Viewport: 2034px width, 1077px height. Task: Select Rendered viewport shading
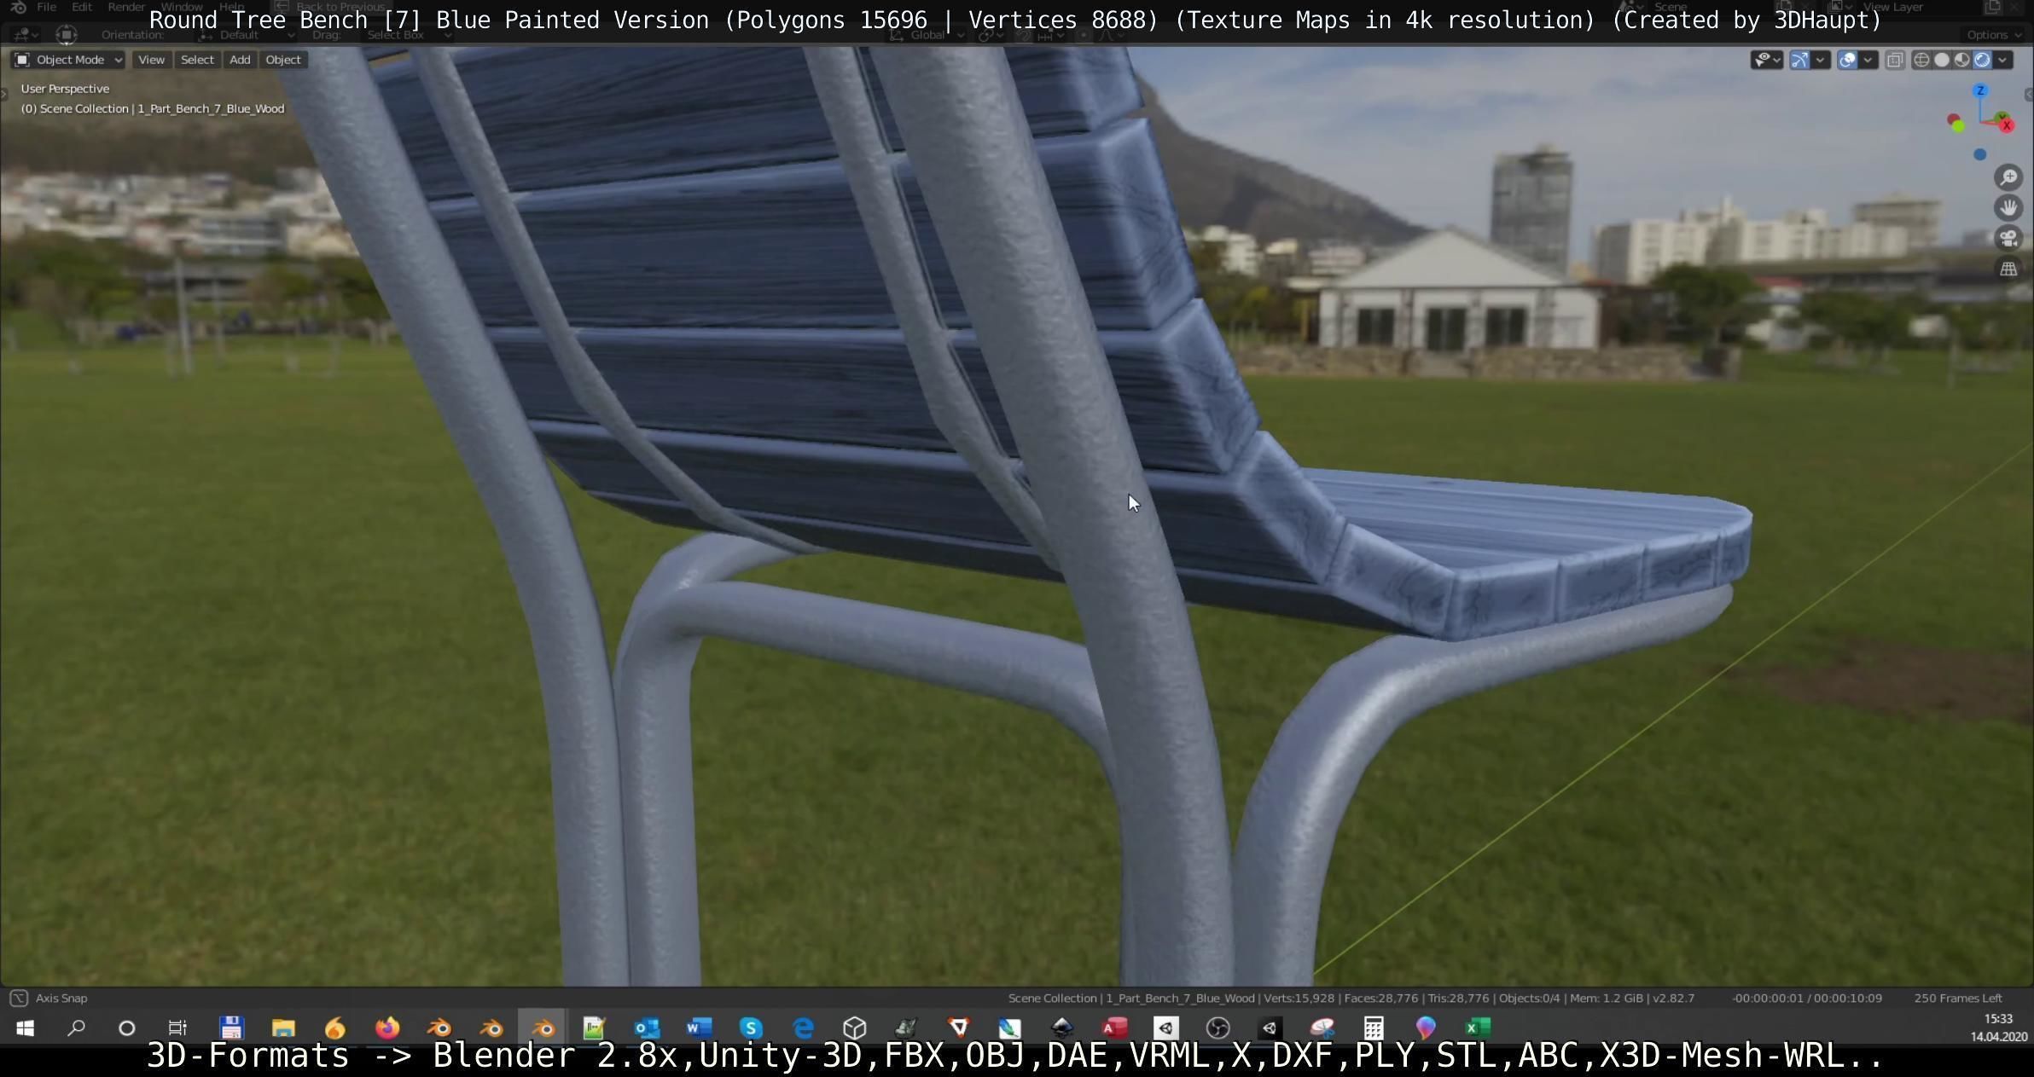[1983, 60]
